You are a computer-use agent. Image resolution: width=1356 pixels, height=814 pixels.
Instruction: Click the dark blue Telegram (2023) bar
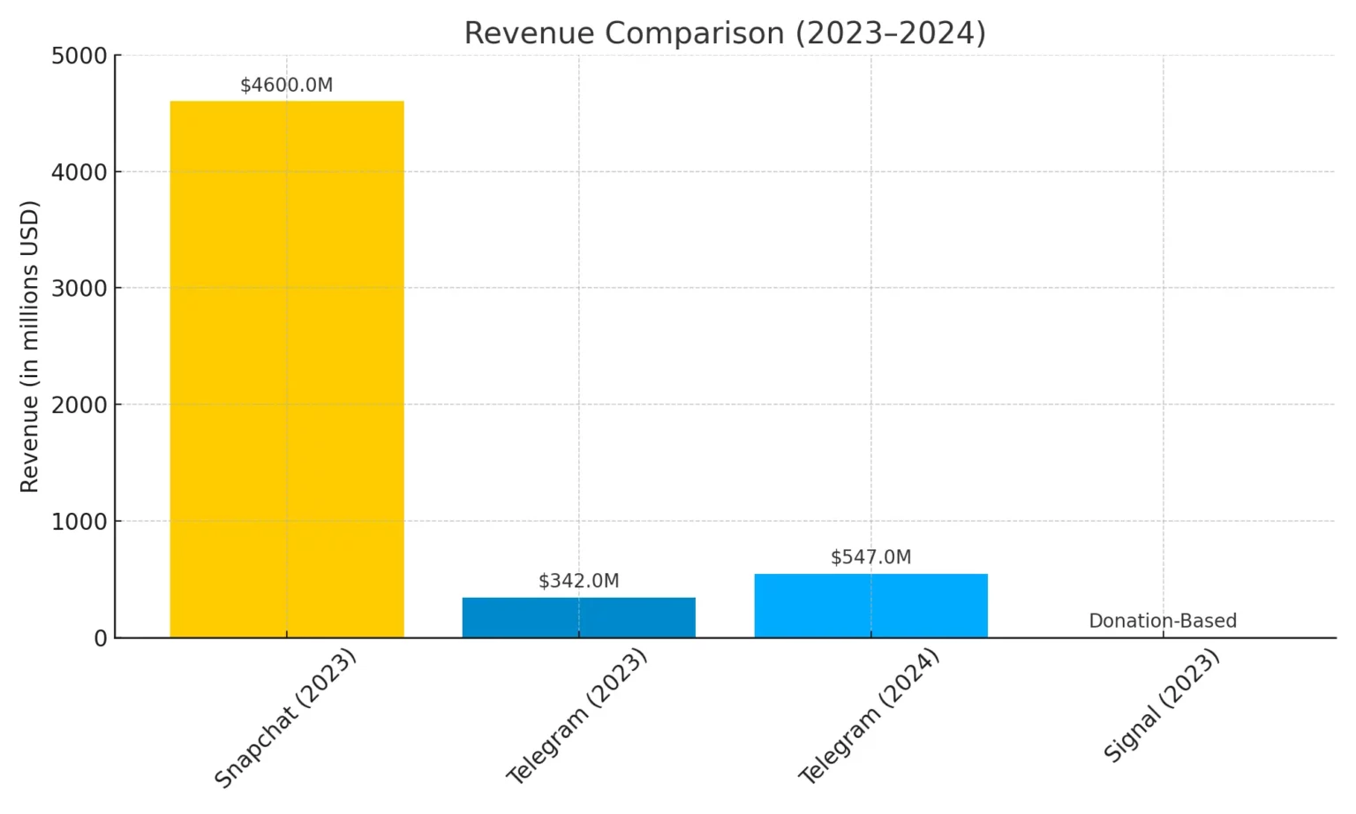pyautogui.click(x=579, y=617)
